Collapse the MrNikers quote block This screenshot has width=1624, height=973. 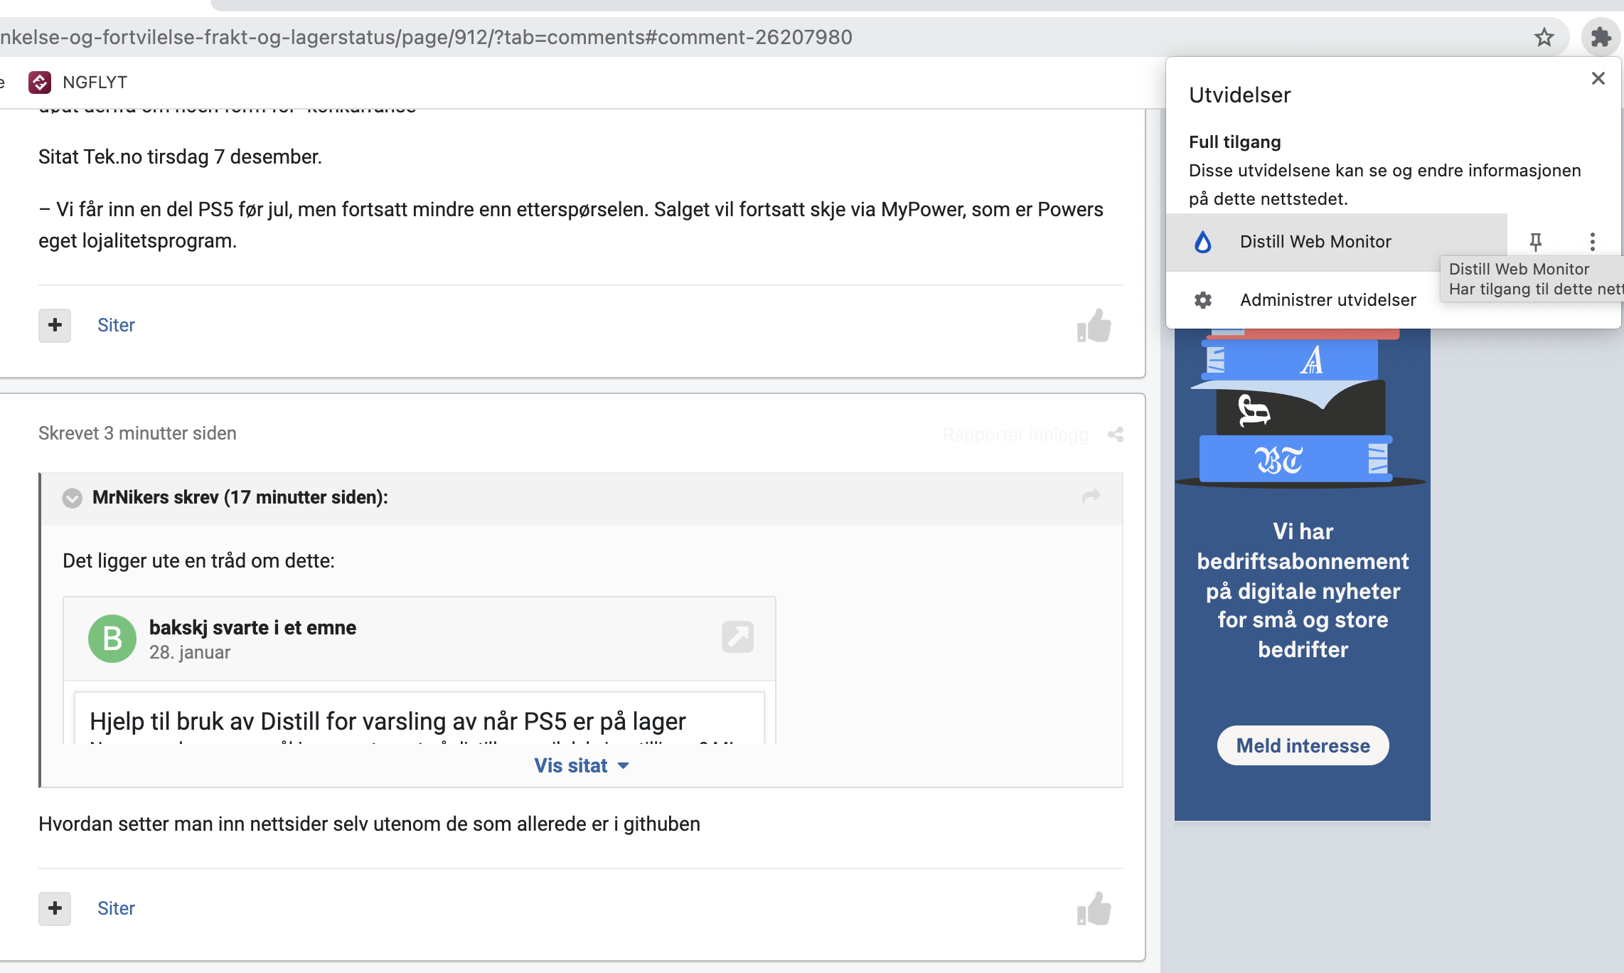(x=72, y=498)
